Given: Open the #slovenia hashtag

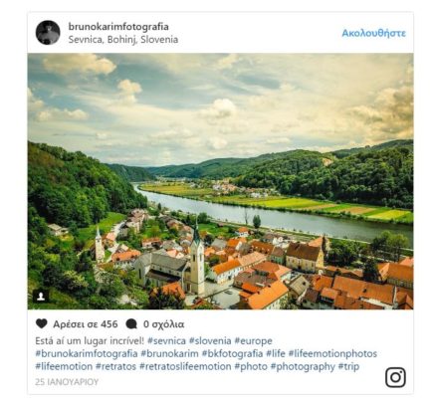Looking at the screenshot, I should click(x=210, y=340).
